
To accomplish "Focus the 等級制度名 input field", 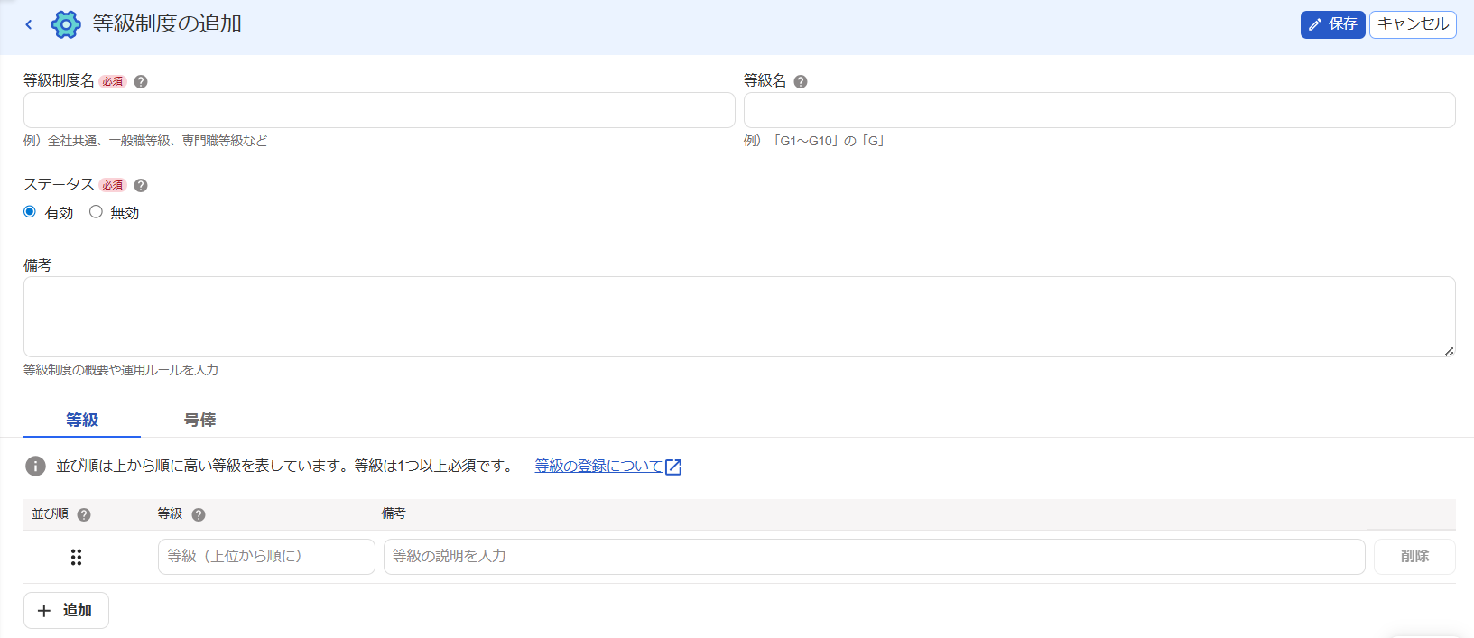I will click(x=379, y=110).
